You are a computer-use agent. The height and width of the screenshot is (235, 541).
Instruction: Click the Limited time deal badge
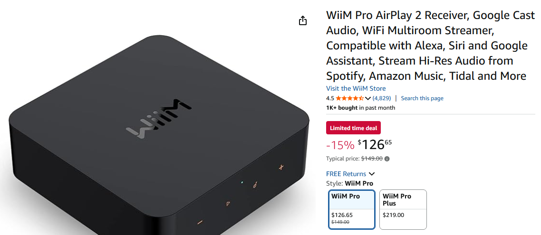[x=353, y=128]
